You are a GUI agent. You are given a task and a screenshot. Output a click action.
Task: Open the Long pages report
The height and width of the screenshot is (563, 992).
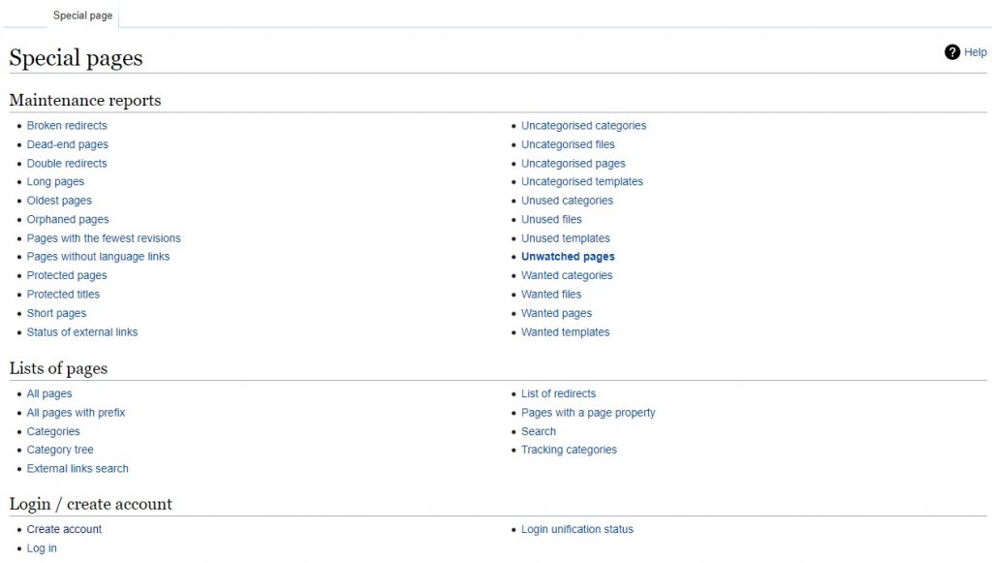coord(55,181)
